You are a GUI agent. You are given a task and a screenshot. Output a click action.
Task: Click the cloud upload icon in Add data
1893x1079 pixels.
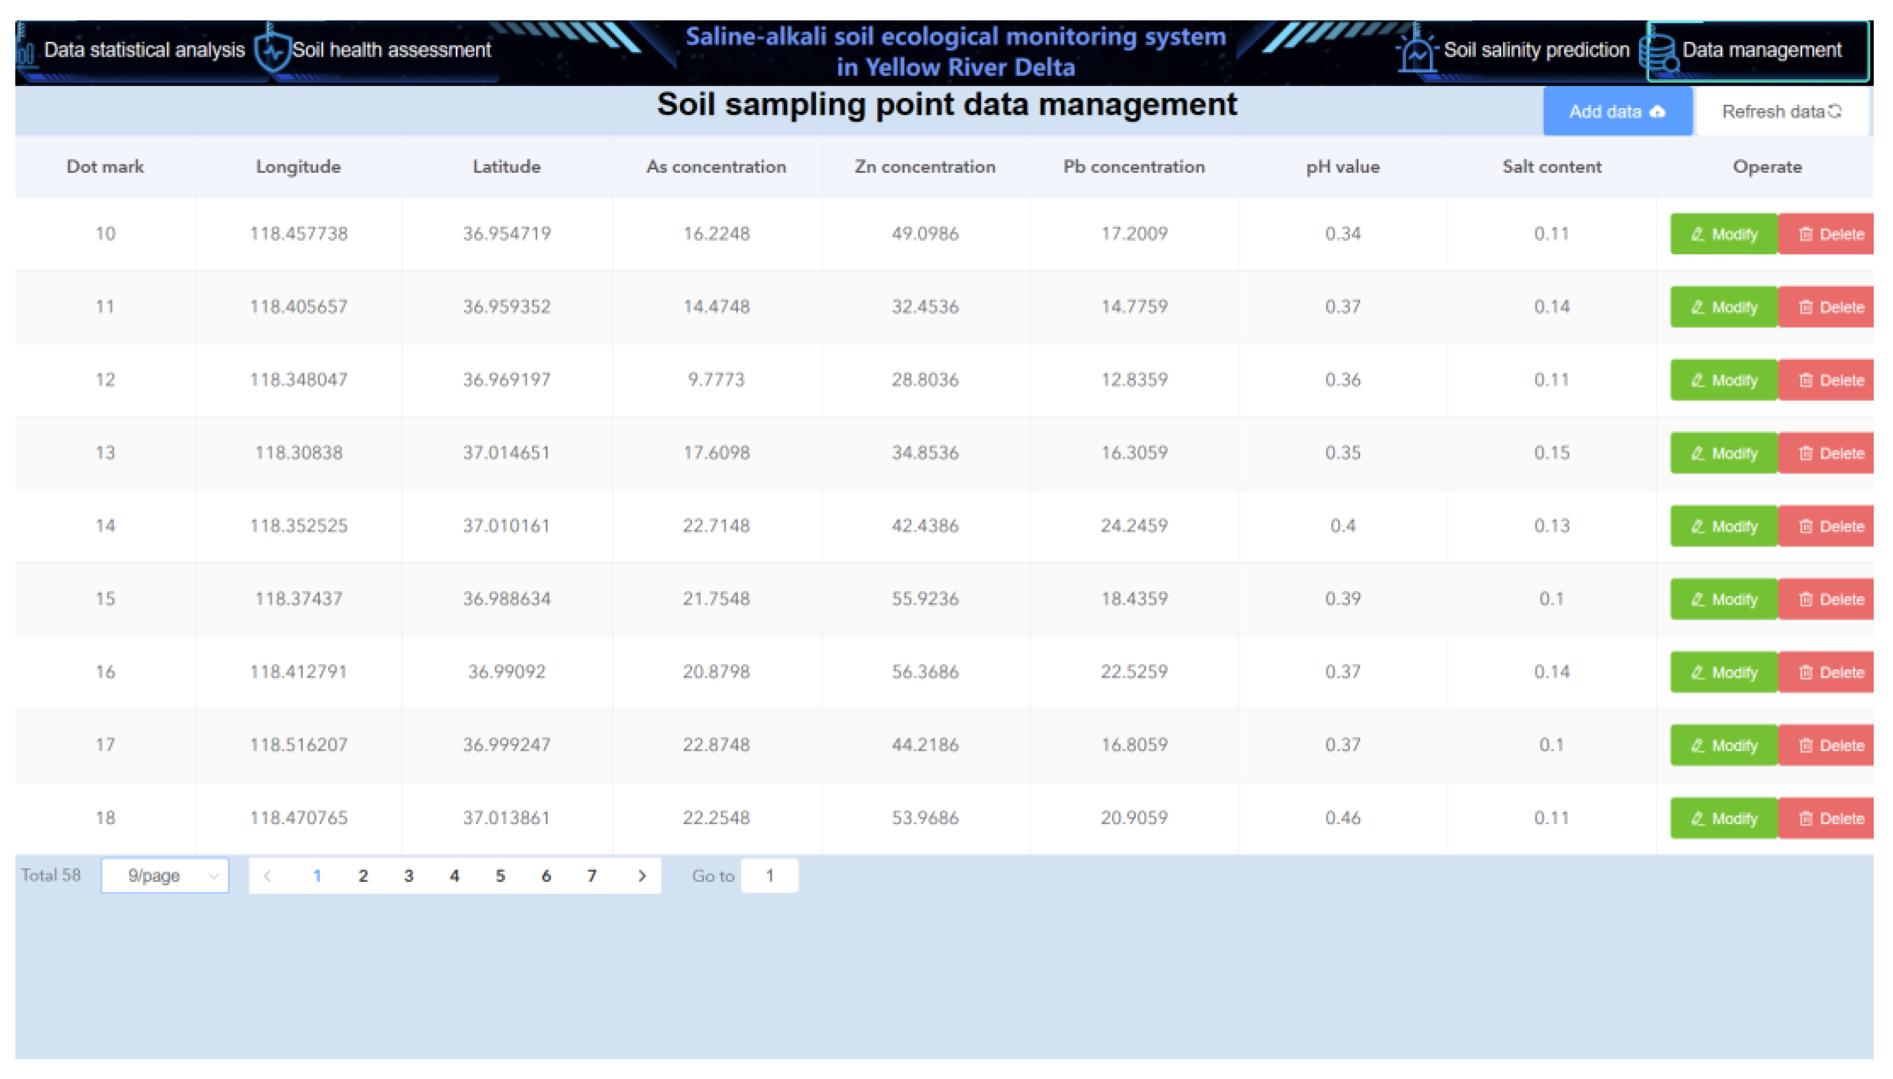click(x=1658, y=112)
